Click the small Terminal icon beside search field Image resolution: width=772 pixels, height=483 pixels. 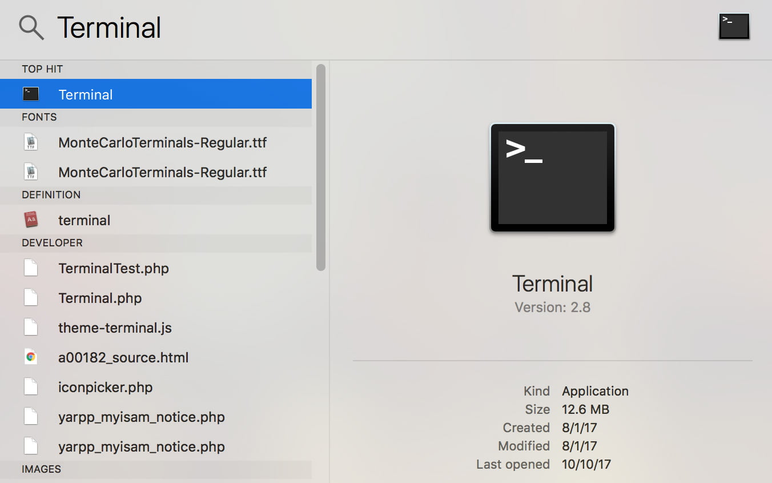point(734,26)
